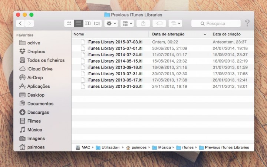Click the folder icon in window title
This screenshot has height=167, width=267.
(x=107, y=15)
